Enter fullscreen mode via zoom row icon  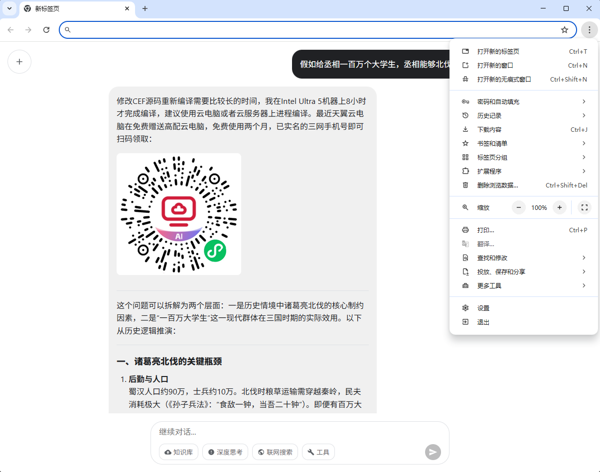[585, 207]
